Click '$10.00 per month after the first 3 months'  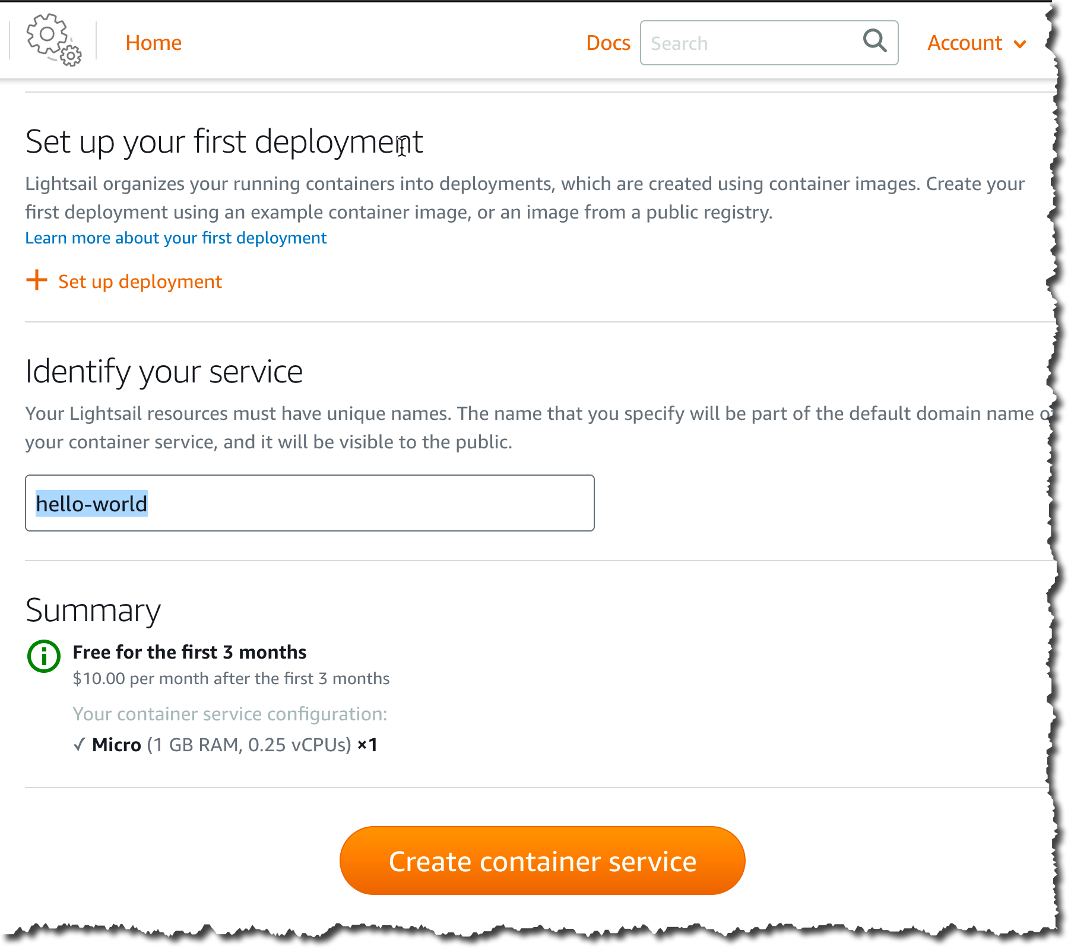pos(231,679)
